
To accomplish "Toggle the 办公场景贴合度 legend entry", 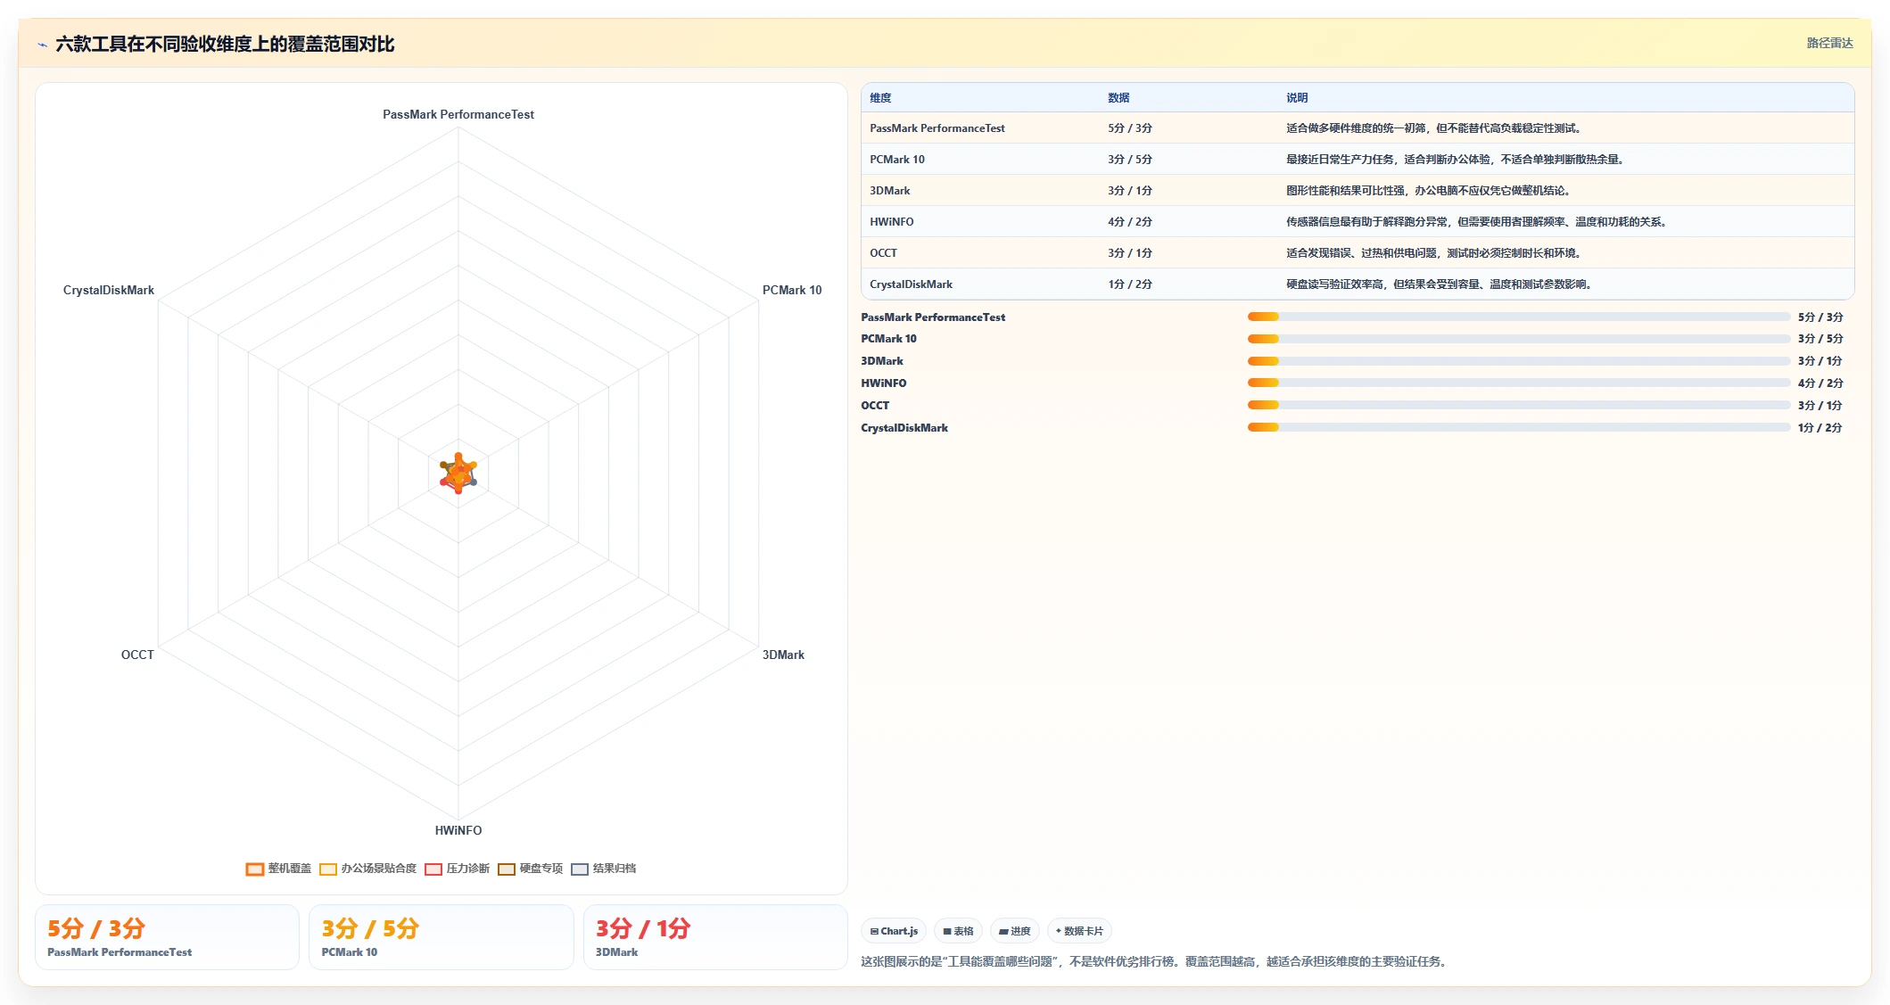I will click(x=367, y=869).
